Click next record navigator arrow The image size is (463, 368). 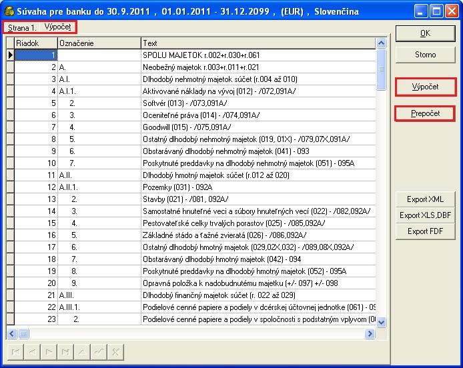pyautogui.click(x=48, y=351)
